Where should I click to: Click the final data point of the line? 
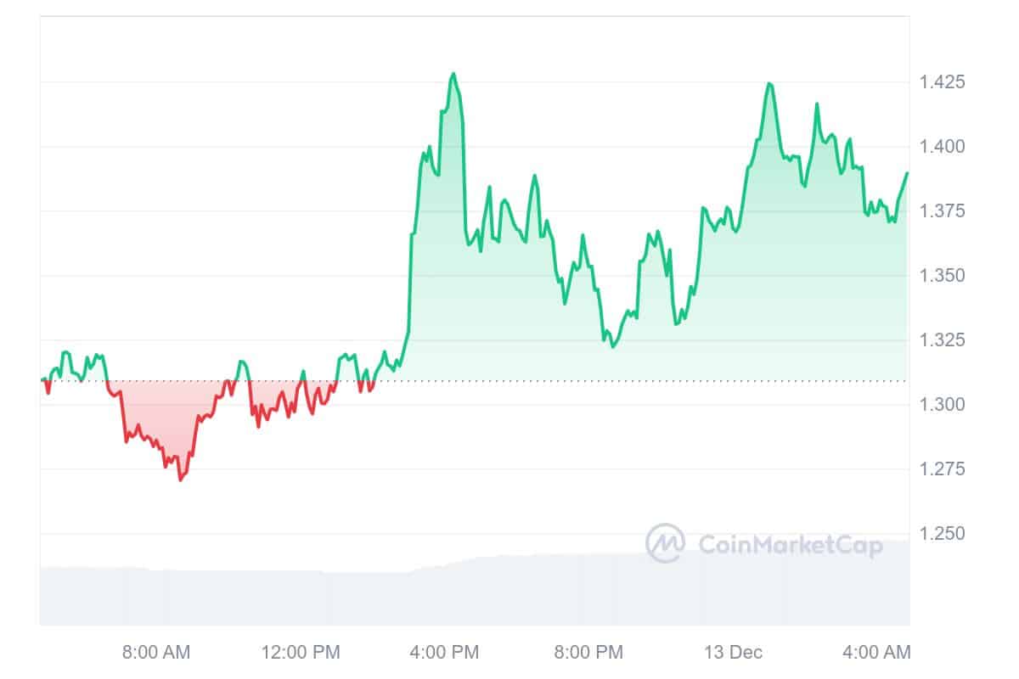click(907, 173)
